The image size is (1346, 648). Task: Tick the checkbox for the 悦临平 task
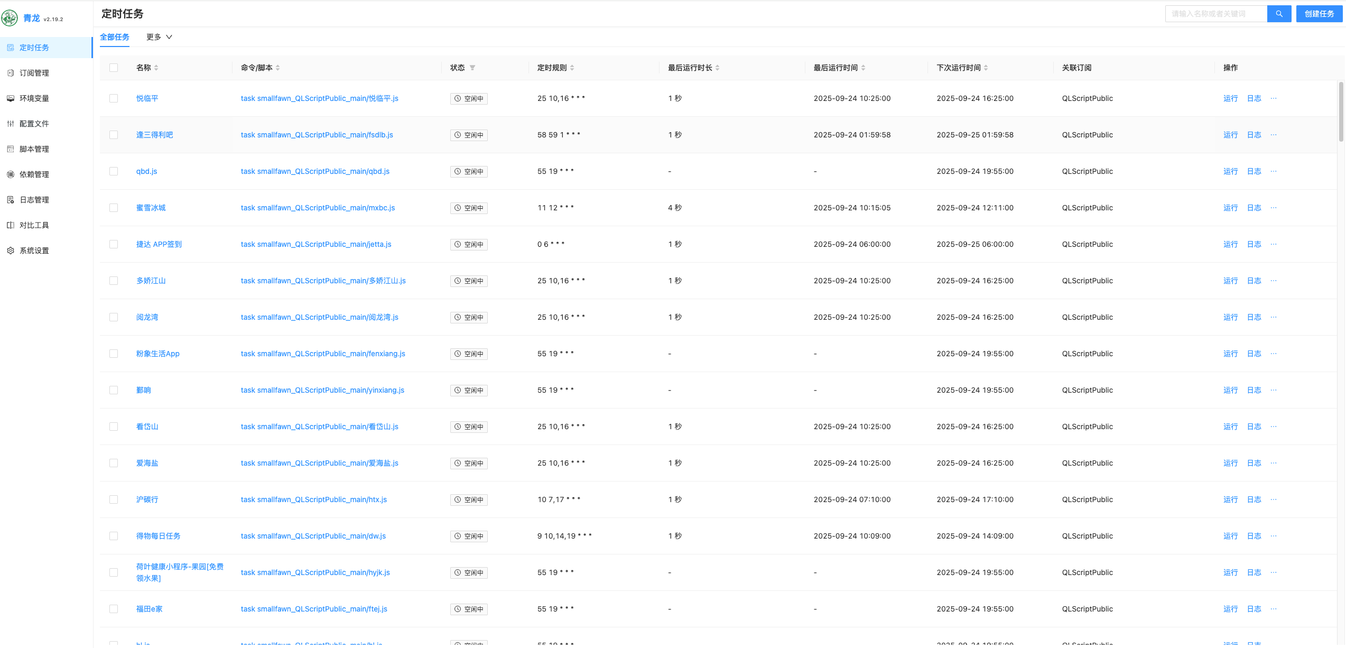point(114,98)
